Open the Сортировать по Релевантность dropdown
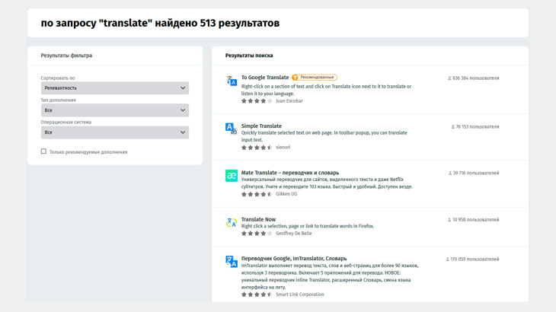This screenshot has width=556, height=312. point(115,88)
